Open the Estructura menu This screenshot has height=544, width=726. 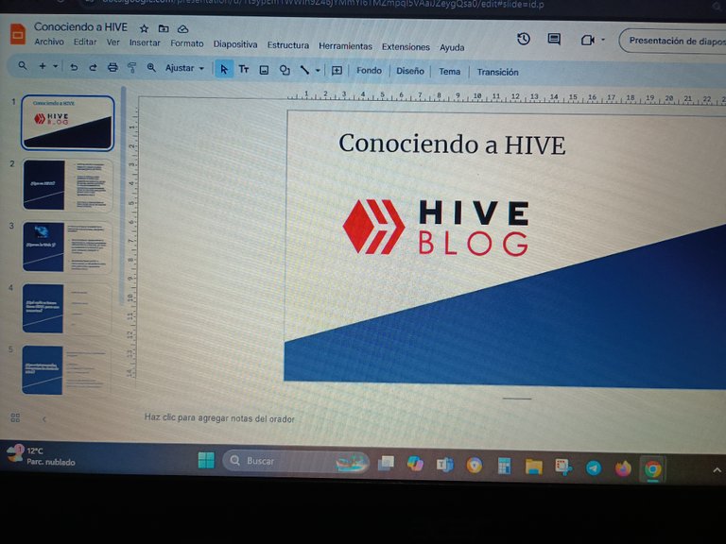coord(288,45)
